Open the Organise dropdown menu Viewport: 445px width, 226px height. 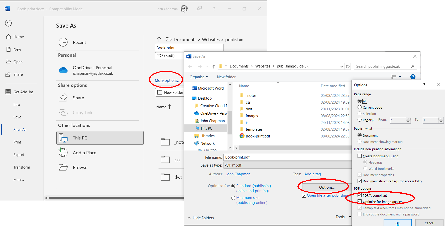(x=198, y=77)
